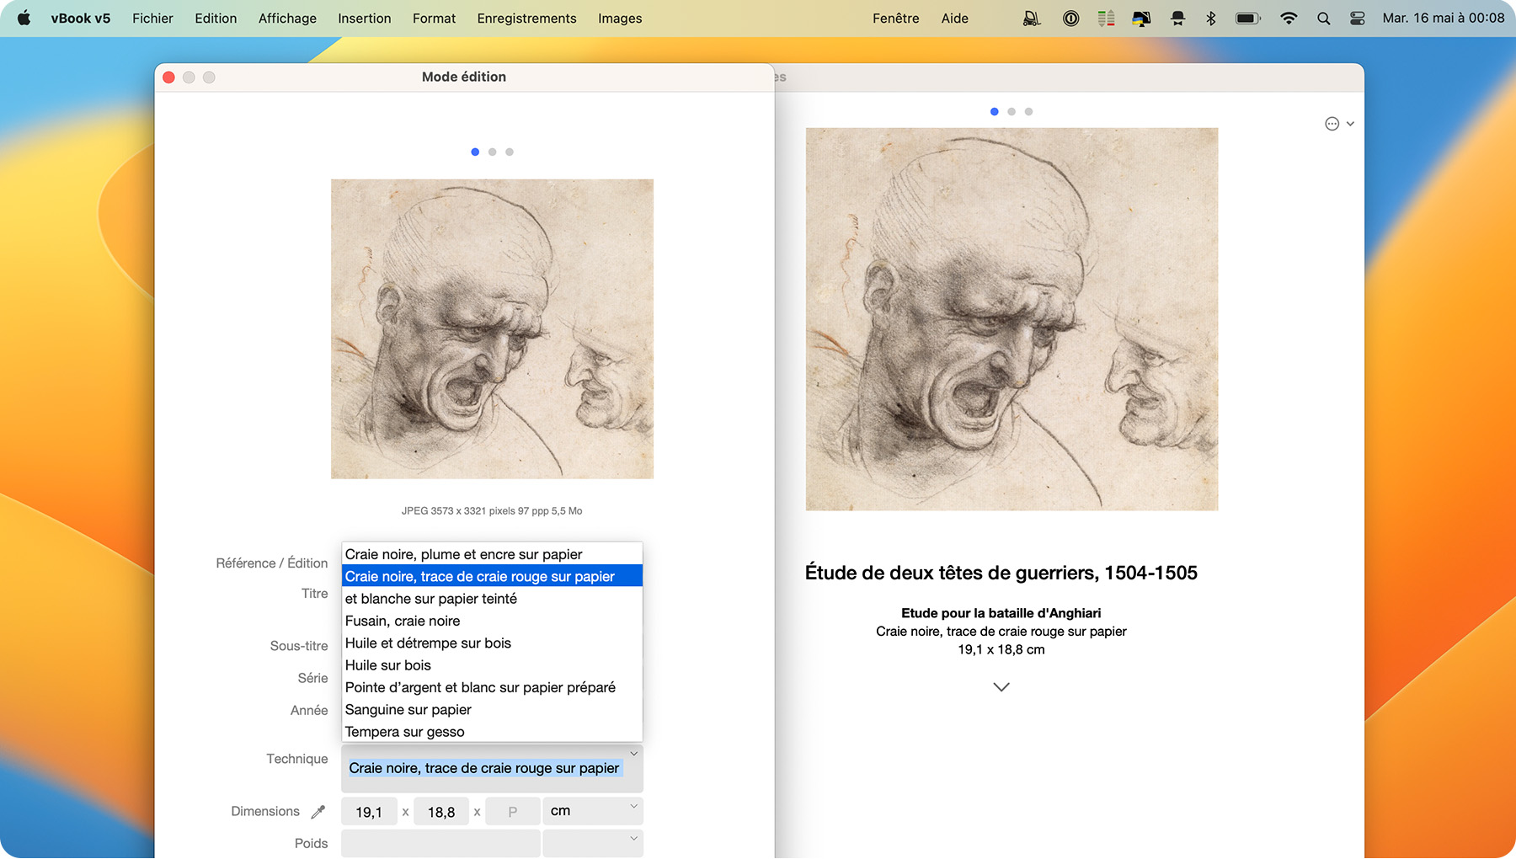This screenshot has width=1516, height=859.
Task: Open the Format menu
Action: pos(434,19)
